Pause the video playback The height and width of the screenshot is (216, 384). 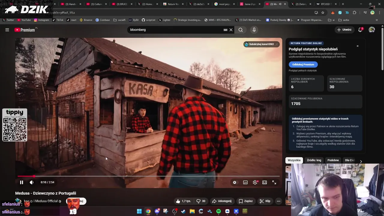point(22,182)
